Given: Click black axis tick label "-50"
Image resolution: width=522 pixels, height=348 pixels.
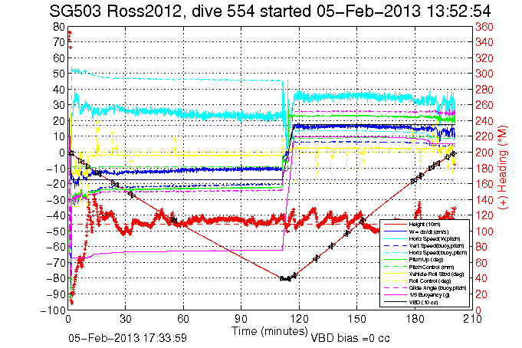Looking at the screenshot, I should 55,231.
